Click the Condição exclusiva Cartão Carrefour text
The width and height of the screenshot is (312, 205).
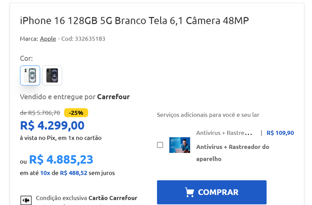pyautogui.click(x=87, y=198)
